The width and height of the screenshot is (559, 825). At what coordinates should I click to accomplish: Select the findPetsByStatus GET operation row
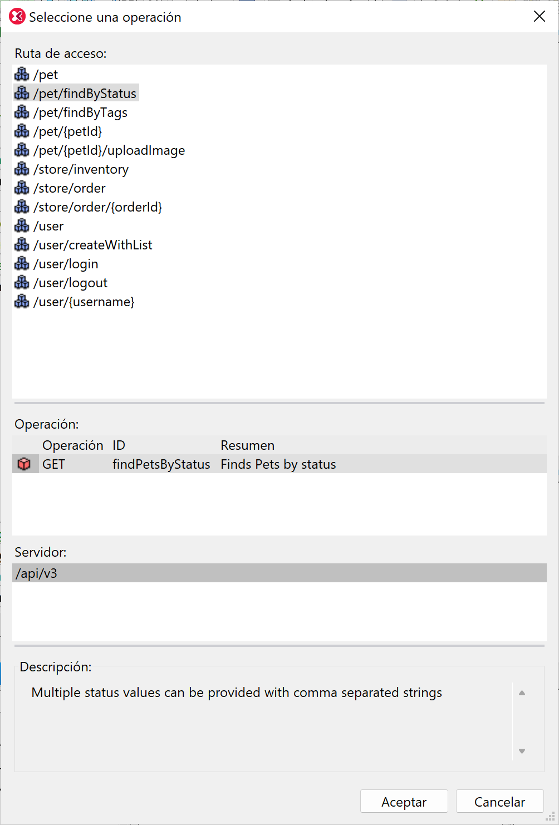click(161, 464)
